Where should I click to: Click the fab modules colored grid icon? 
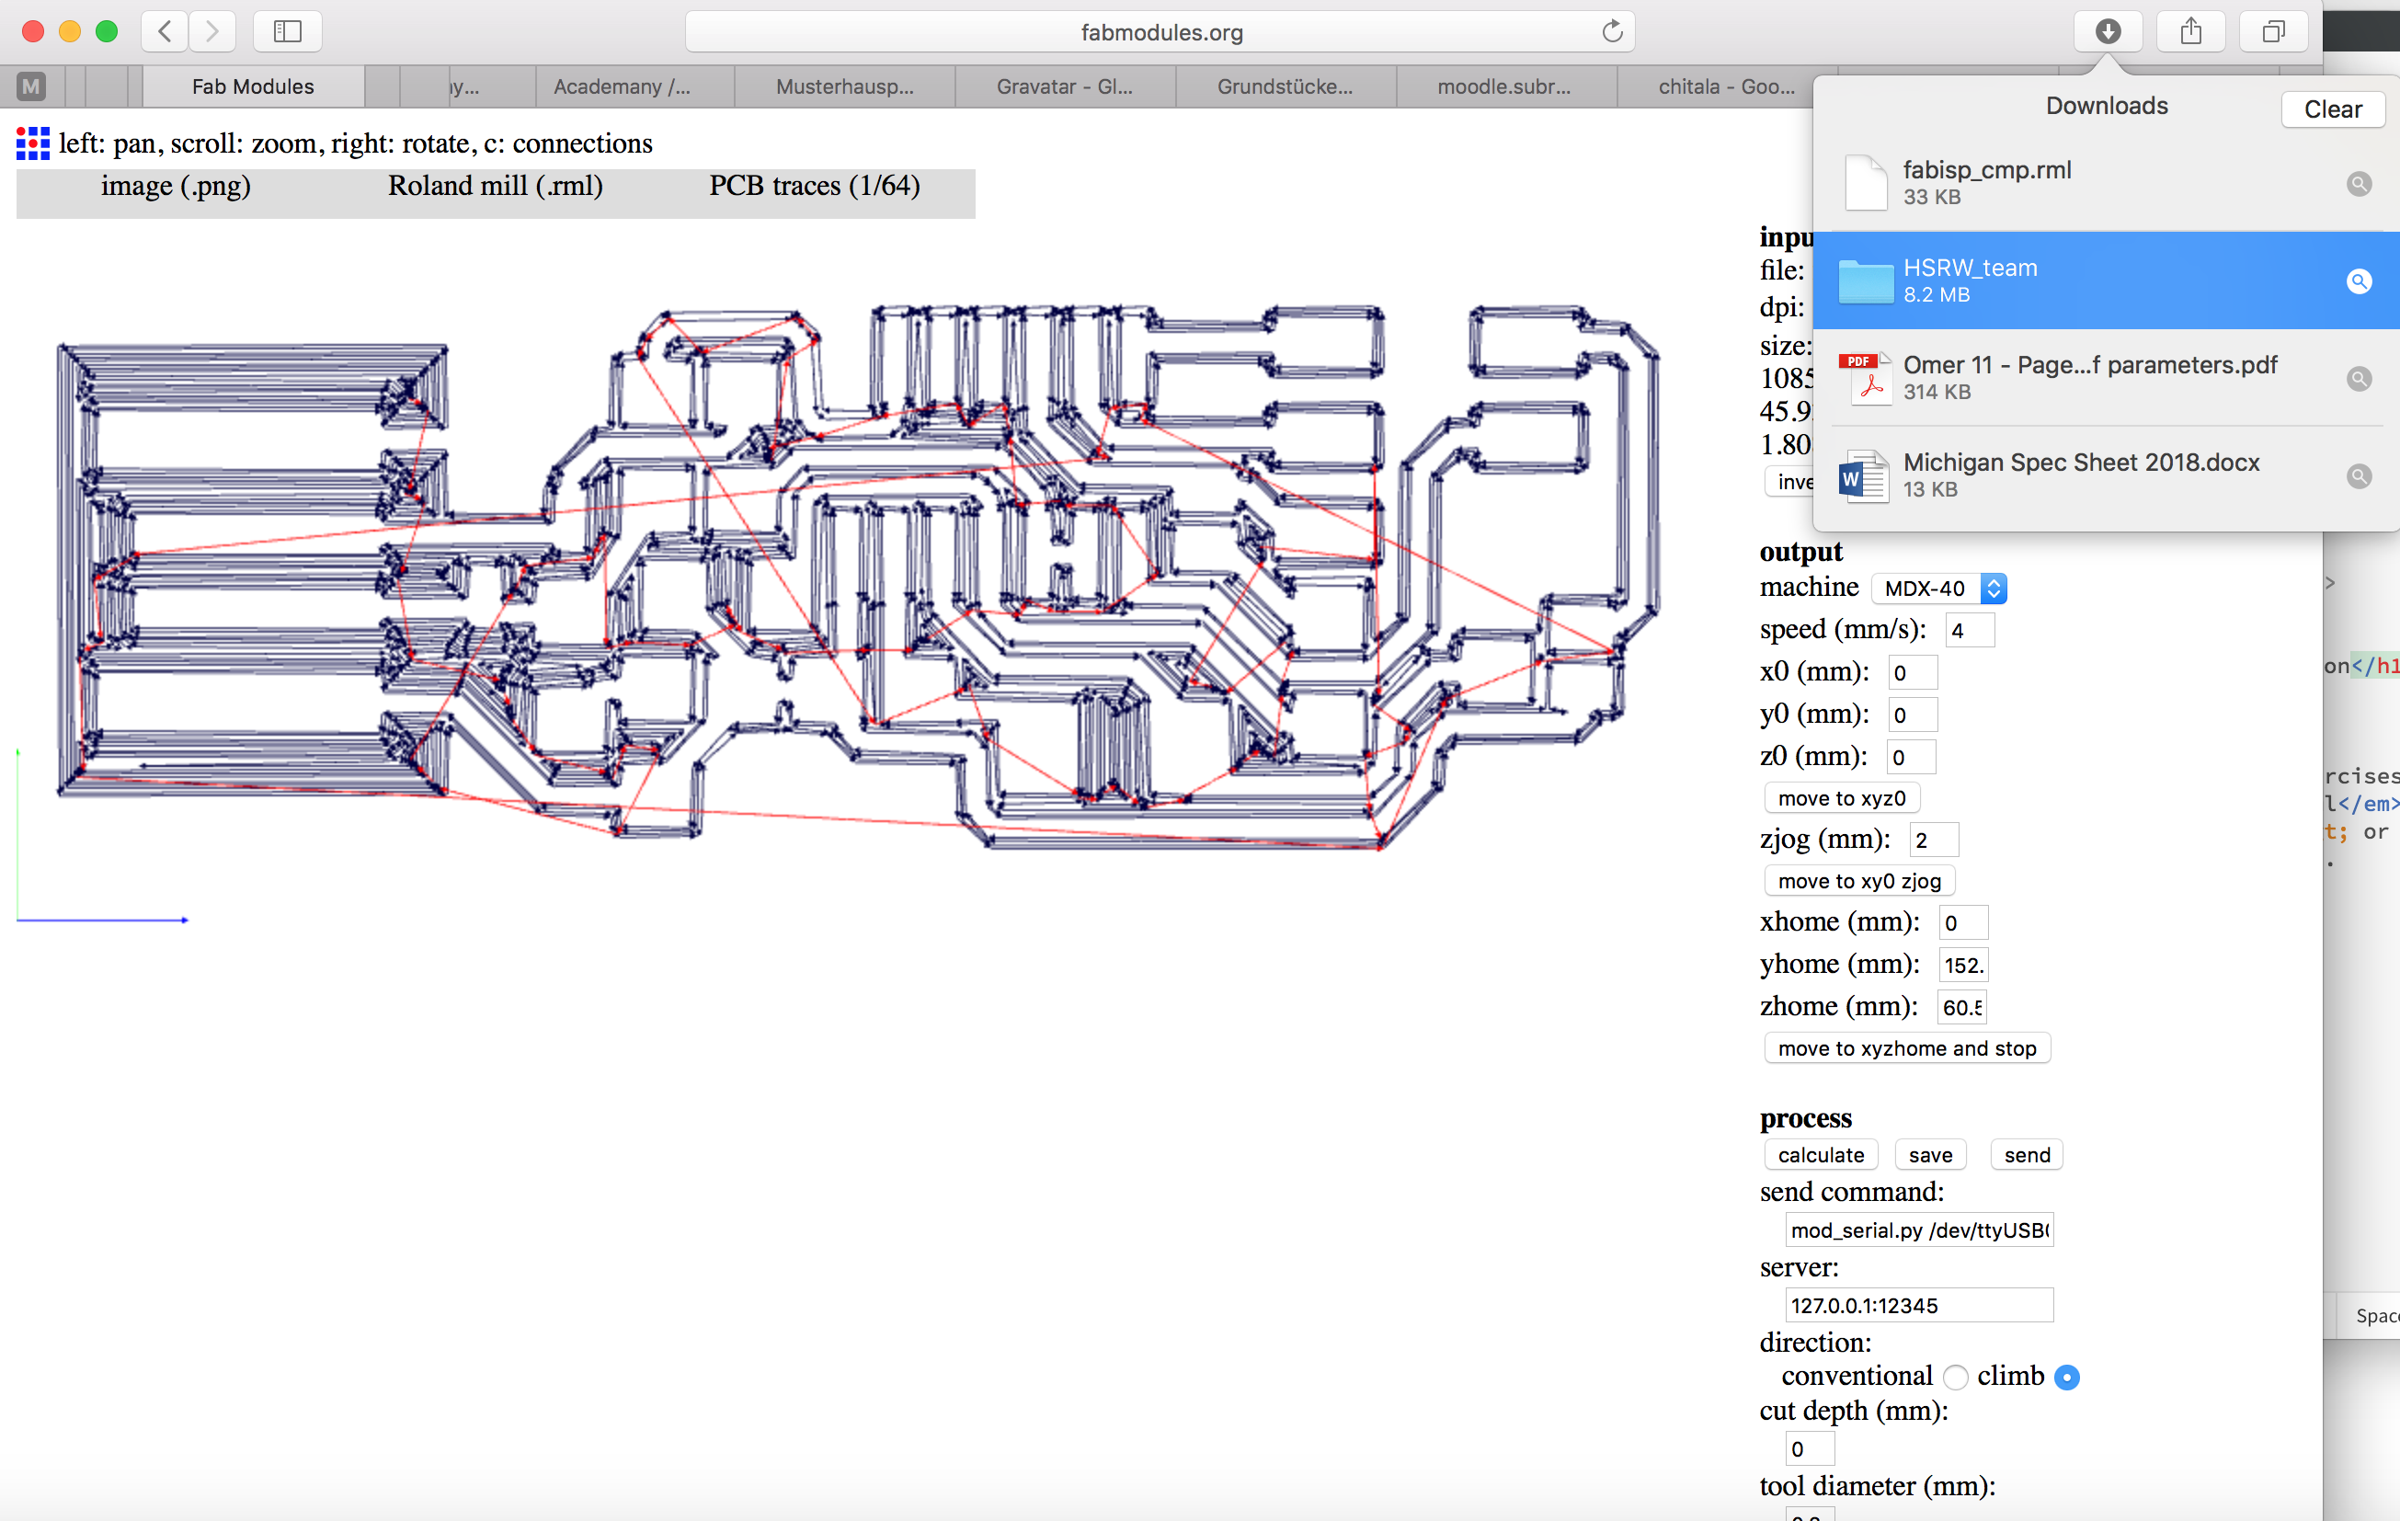tap(33, 143)
